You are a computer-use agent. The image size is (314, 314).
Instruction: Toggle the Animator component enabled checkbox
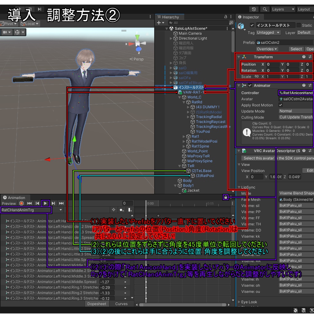coord(250,86)
